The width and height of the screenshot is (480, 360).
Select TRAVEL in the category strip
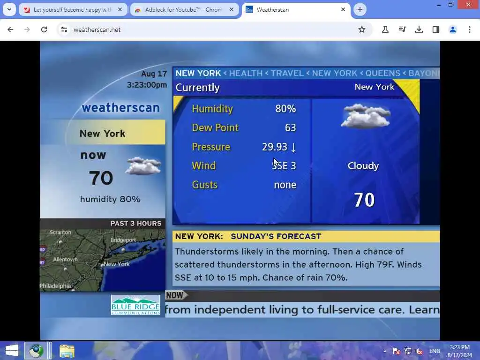(287, 73)
